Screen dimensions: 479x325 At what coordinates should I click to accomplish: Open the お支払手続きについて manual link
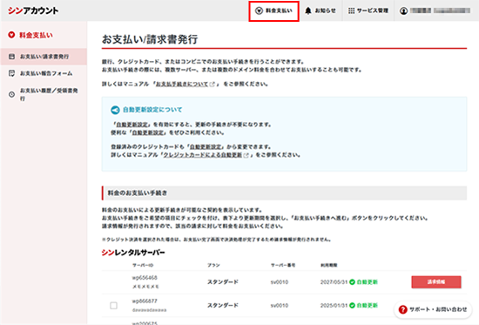click(182, 84)
